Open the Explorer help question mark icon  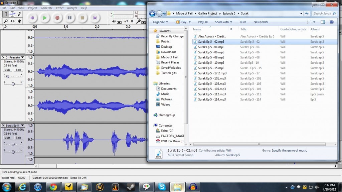coord(332,22)
